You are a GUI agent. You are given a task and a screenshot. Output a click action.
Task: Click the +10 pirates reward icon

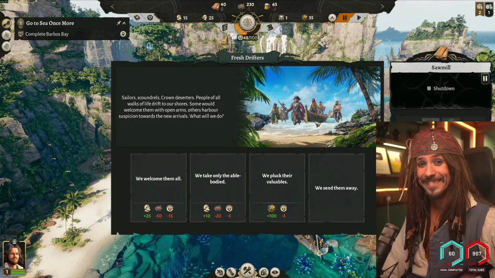point(207,208)
